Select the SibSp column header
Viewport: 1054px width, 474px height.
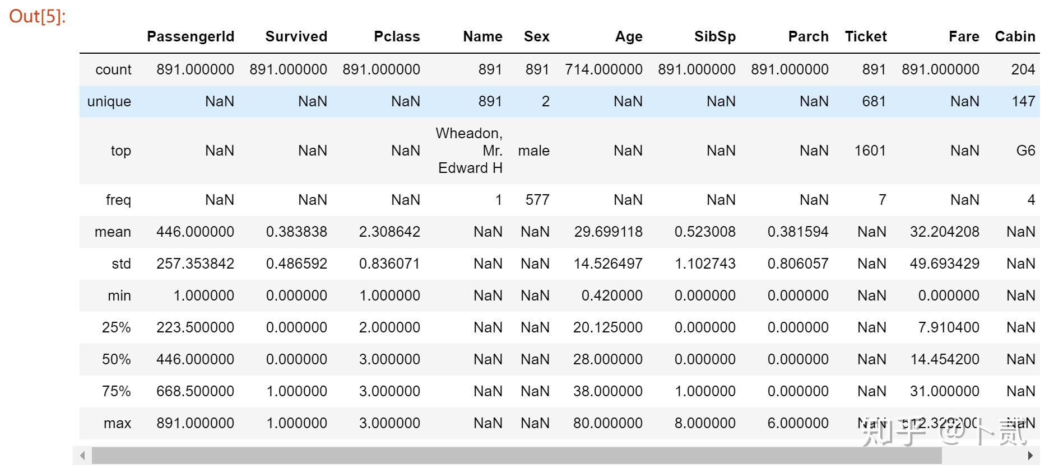(x=714, y=36)
